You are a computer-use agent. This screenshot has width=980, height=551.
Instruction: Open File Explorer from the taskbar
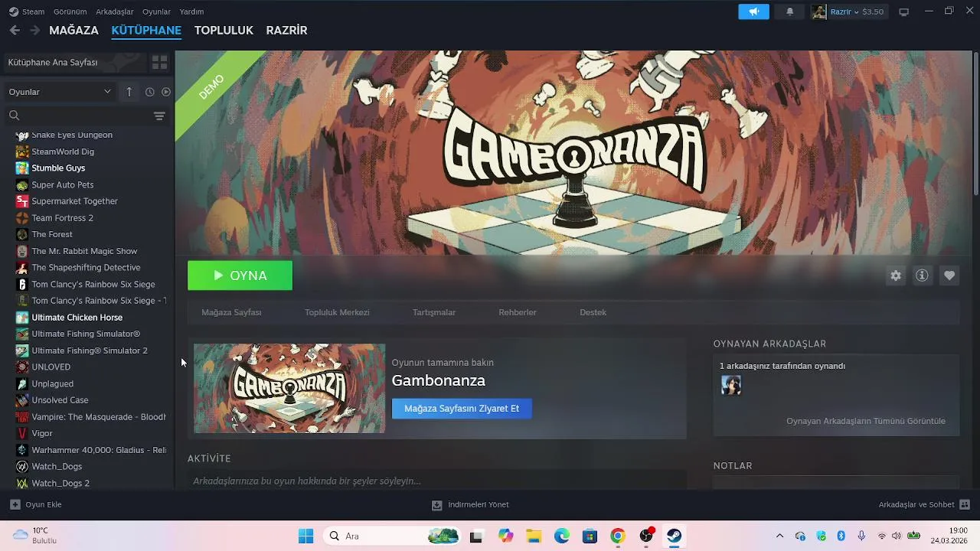click(x=534, y=536)
